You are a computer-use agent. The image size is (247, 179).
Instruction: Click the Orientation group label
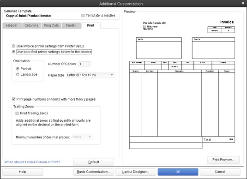click(x=21, y=61)
